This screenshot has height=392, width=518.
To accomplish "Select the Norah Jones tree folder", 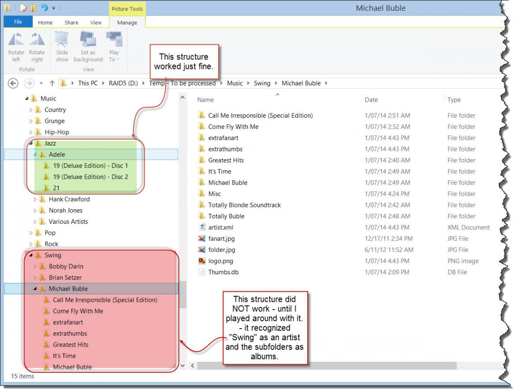I will point(66,210).
